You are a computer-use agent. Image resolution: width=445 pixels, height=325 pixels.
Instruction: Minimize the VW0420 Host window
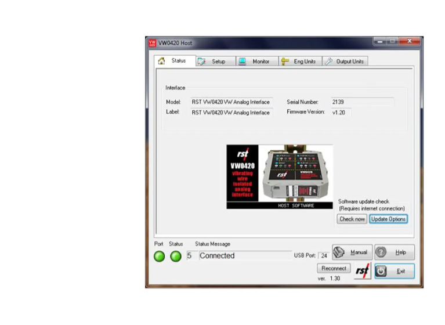379,41
